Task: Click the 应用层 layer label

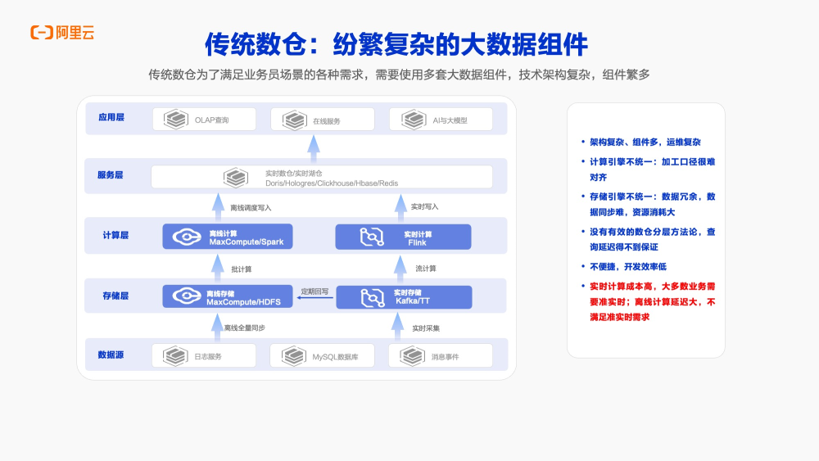Action: pos(111,117)
